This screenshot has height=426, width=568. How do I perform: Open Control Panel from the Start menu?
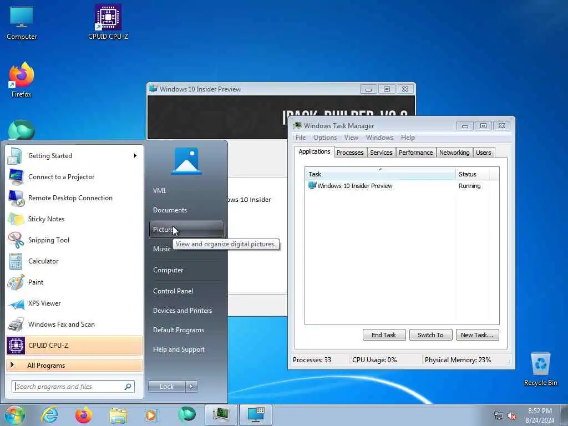(186, 291)
